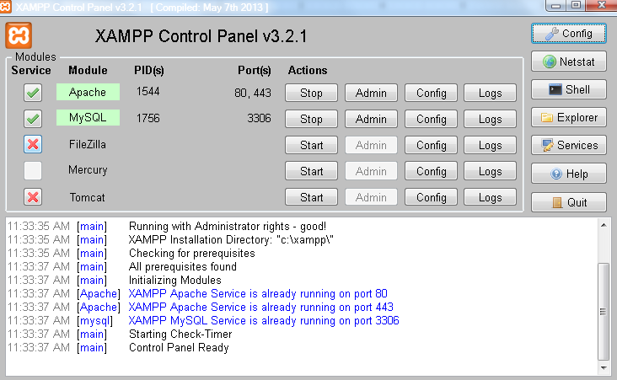Screen dimensions: 617x380
Task: Open the Explorer folder button
Action: tap(569, 118)
